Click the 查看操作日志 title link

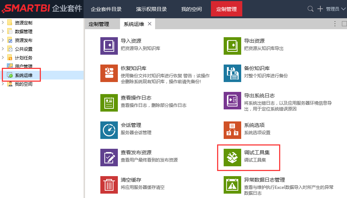click(x=136, y=98)
